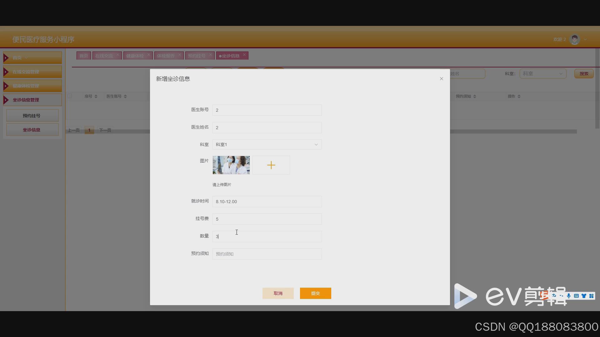
Task: Click the 取消 cancel button
Action: click(278, 293)
